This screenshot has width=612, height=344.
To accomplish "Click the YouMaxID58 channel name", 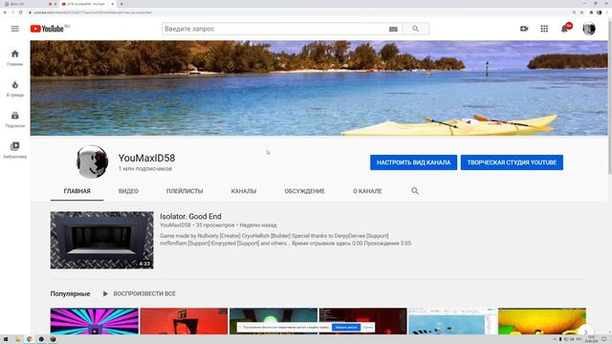I will tap(146, 158).
